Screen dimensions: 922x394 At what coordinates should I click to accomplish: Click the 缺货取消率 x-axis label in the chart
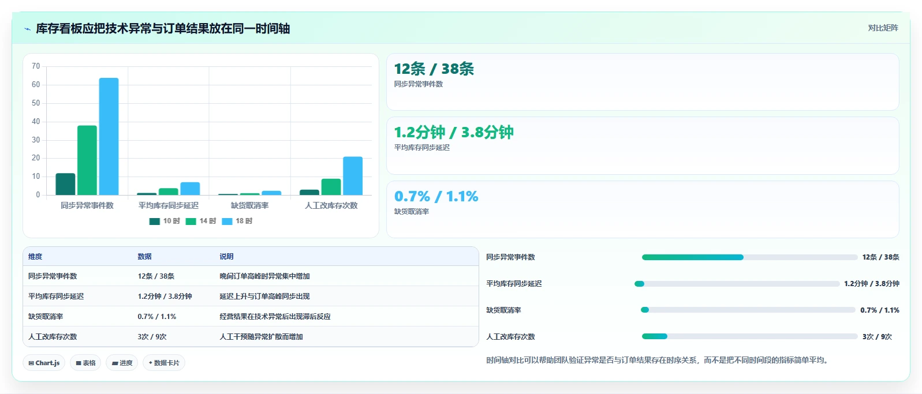tap(249, 205)
